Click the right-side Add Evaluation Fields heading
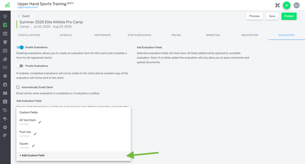305x164 pixels. (149, 47)
